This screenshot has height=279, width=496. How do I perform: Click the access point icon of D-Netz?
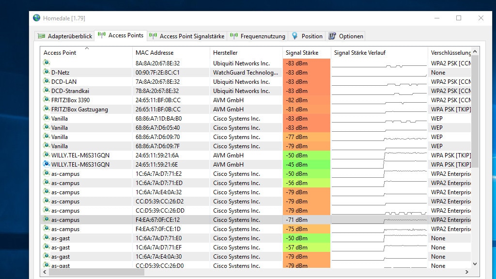pyautogui.click(x=46, y=72)
